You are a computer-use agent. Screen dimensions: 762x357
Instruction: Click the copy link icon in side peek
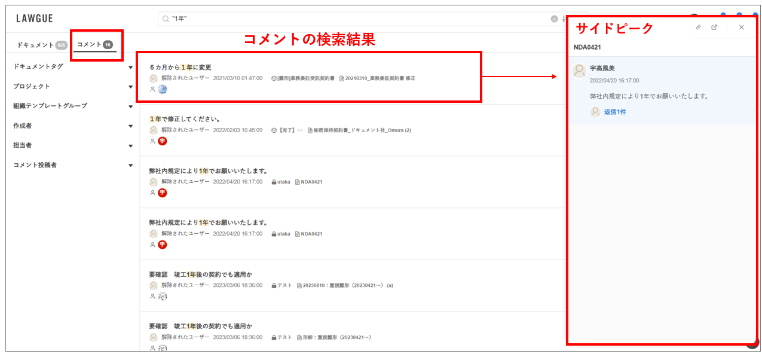(x=698, y=28)
